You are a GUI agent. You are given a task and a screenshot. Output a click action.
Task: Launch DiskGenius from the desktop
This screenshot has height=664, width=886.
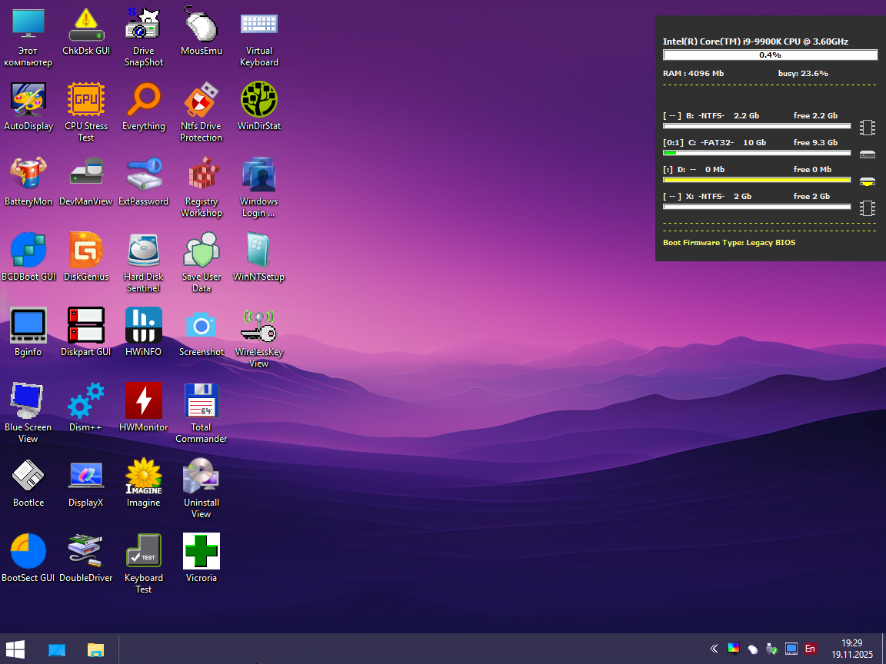[86, 251]
